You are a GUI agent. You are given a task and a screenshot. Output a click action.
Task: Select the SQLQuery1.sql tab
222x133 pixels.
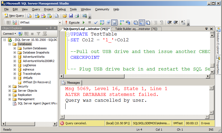pyautogui.click(x=86, y=29)
